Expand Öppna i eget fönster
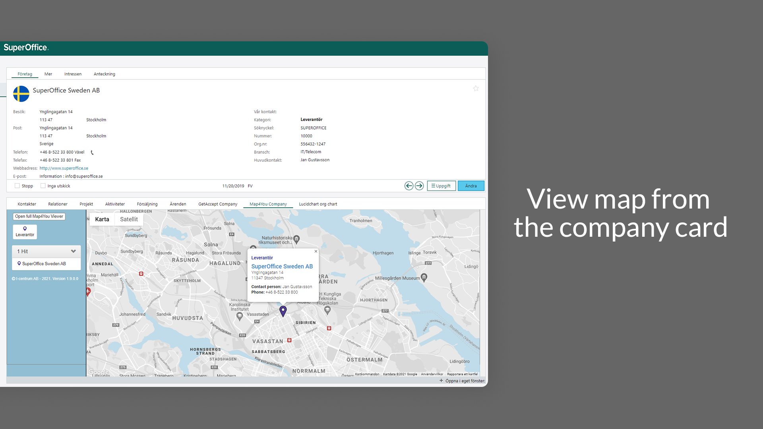The height and width of the screenshot is (429, 763). tap(462, 381)
